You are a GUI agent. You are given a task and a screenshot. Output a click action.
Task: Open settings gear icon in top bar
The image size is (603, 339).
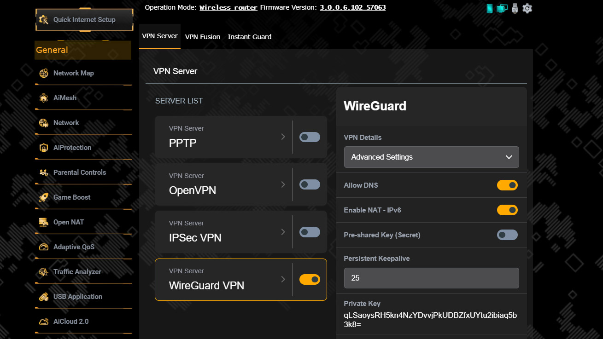click(x=527, y=8)
